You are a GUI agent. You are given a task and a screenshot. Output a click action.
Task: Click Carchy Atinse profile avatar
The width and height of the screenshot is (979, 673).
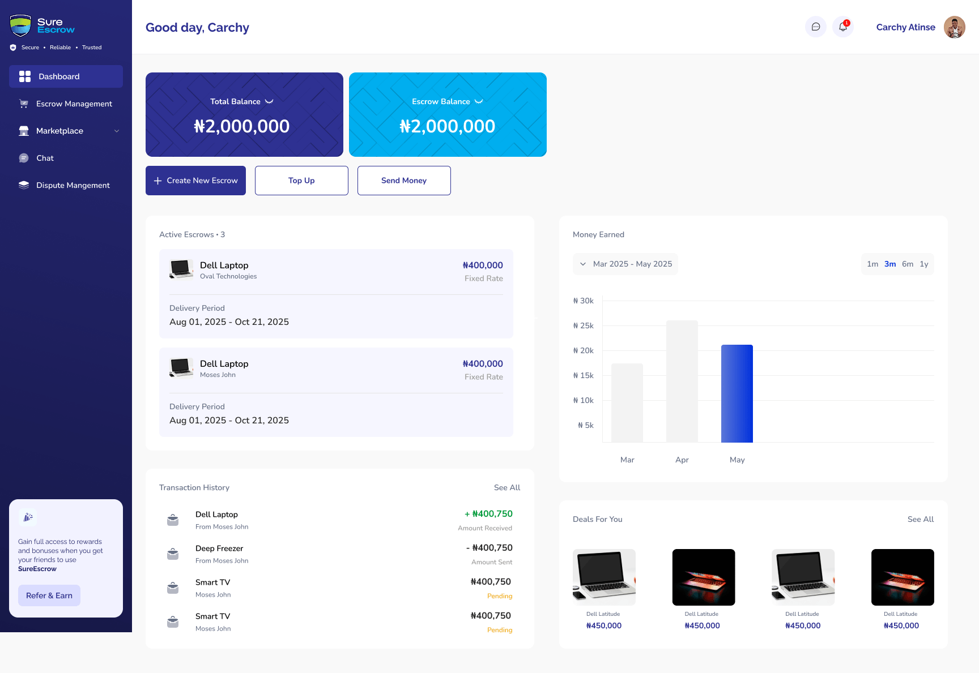click(x=955, y=27)
